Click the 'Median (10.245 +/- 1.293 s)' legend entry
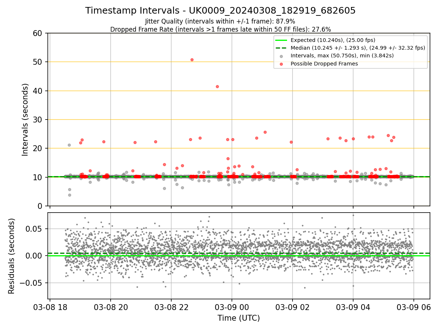Image resolution: width=441 pixels, height=331 pixels. tap(358, 48)
